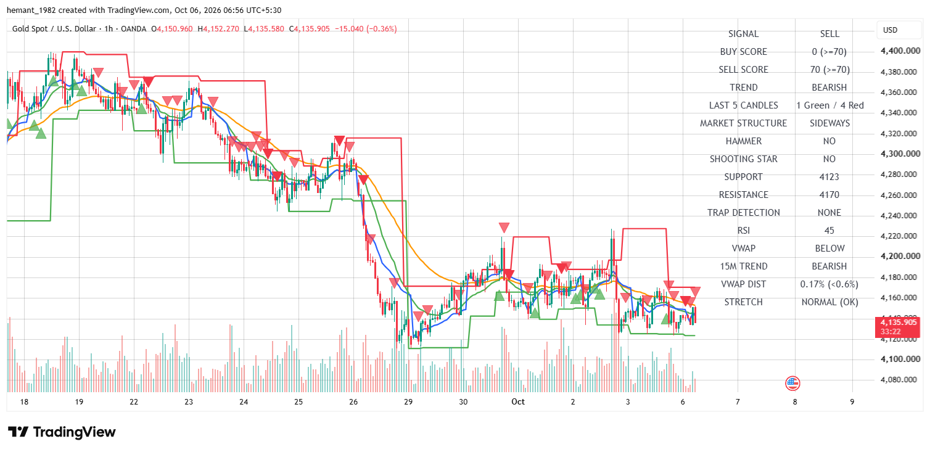Click the RSI value 45
930x452 pixels.
(829, 231)
